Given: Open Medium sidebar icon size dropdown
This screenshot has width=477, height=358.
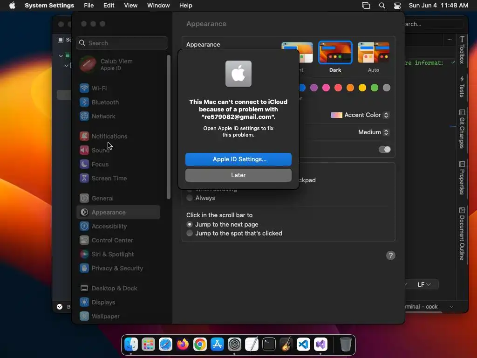Looking at the screenshot, I should point(374,132).
